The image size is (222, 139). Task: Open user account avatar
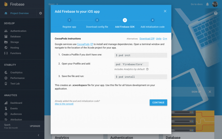pyautogui.click(x=215, y=4)
